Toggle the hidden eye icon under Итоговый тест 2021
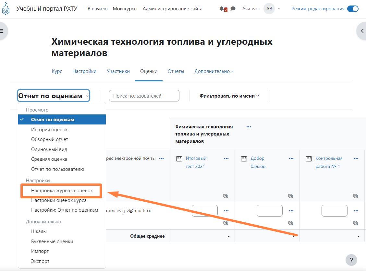This screenshot has height=271, width=366. click(x=226, y=196)
